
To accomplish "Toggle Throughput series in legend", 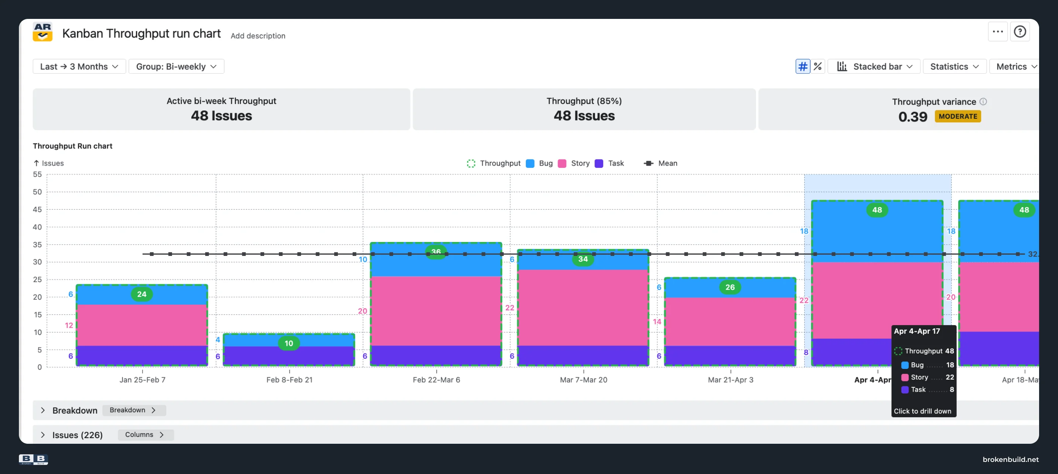I will click(x=493, y=163).
